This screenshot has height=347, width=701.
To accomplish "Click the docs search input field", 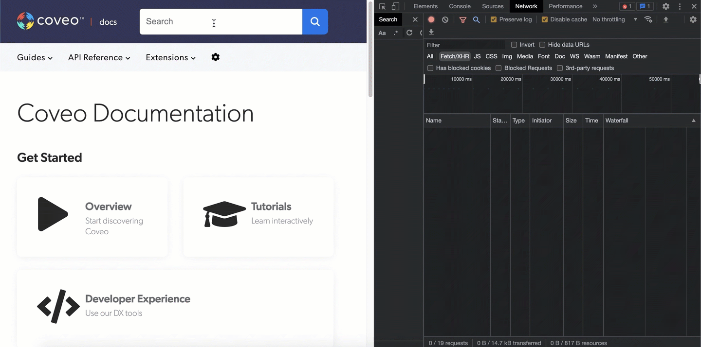I will coord(221,21).
